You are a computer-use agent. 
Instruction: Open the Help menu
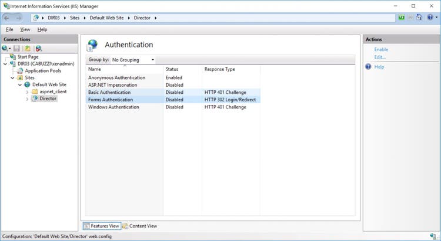pos(42,29)
